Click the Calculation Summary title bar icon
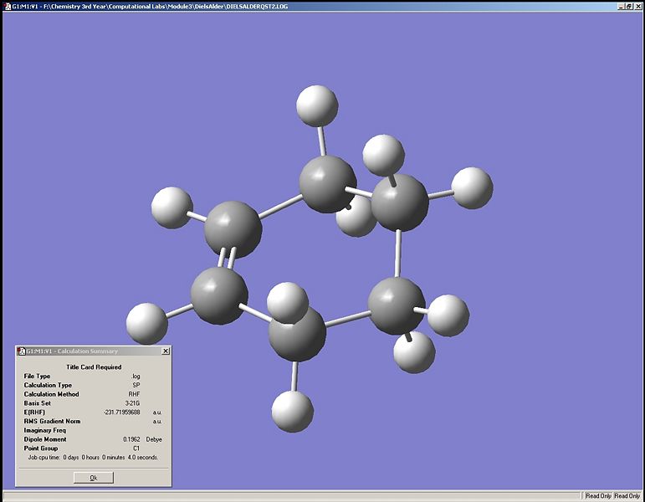Viewport: 645px width, 502px height. point(21,351)
